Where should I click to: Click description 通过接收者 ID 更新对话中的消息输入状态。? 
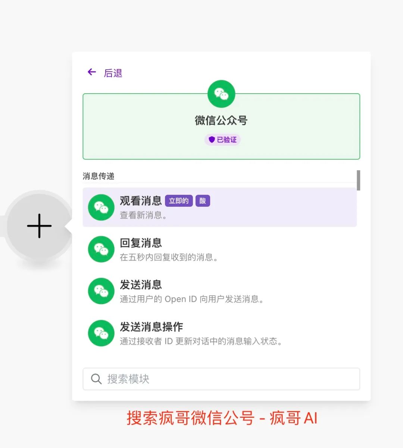click(x=201, y=341)
